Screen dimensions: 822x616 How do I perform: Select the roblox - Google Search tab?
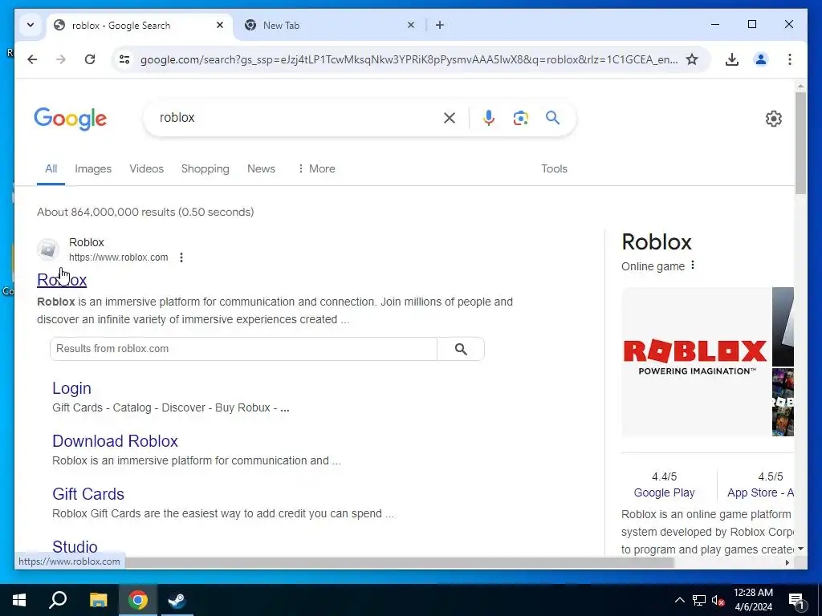[140, 25]
